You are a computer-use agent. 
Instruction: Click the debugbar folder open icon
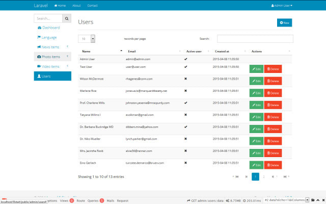pyautogui.click(x=313, y=200)
